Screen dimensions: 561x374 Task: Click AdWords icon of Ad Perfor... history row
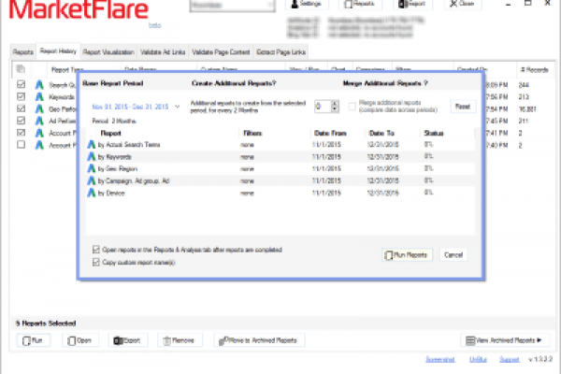(x=39, y=121)
